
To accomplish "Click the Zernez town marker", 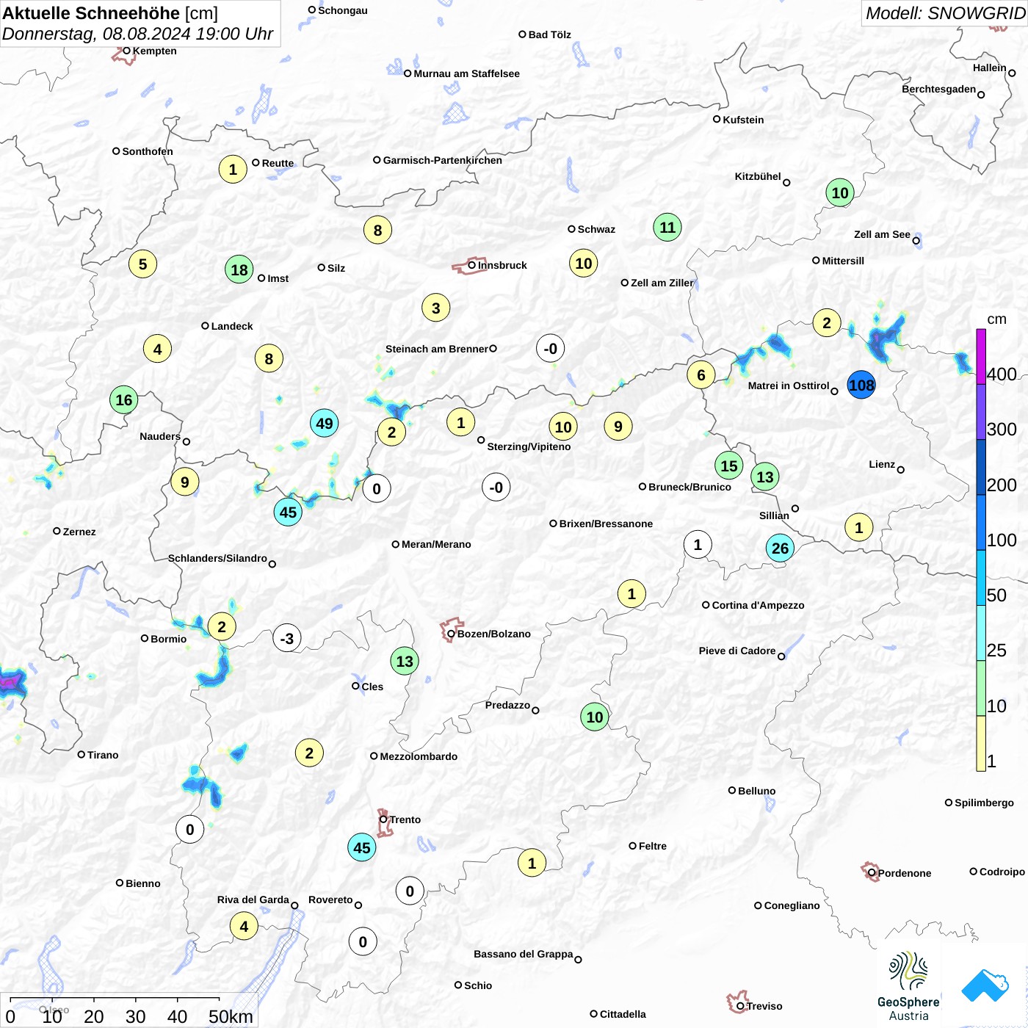I will tap(57, 531).
